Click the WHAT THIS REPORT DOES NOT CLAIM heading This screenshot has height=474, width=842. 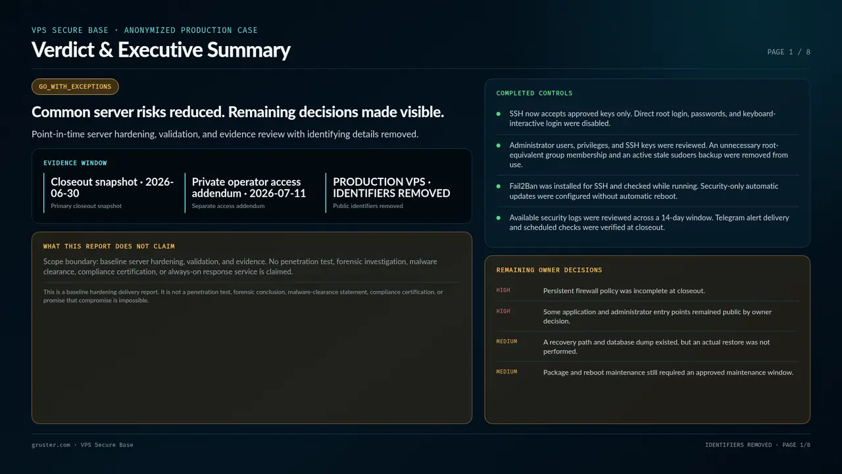pos(109,246)
